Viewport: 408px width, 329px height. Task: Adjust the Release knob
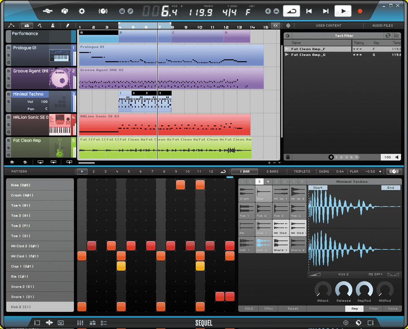(x=344, y=290)
